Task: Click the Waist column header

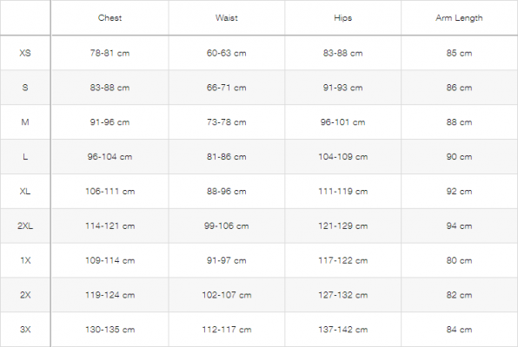Action: point(226,18)
